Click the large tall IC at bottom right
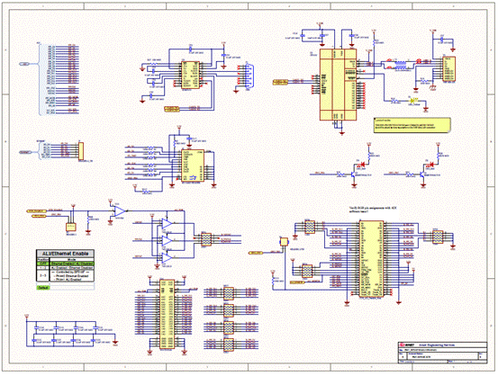The width and height of the screenshot is (498, 376). pos(372,259)
